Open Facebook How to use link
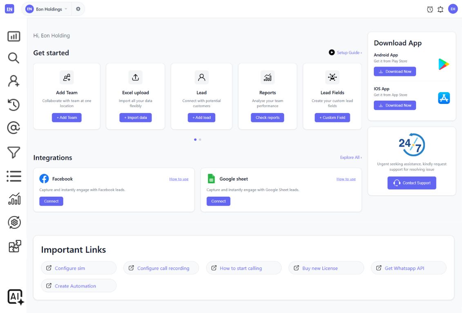Image resolution: width=462 pixels, height=313 pixels. pyautogui.click(x=179, y=179)
